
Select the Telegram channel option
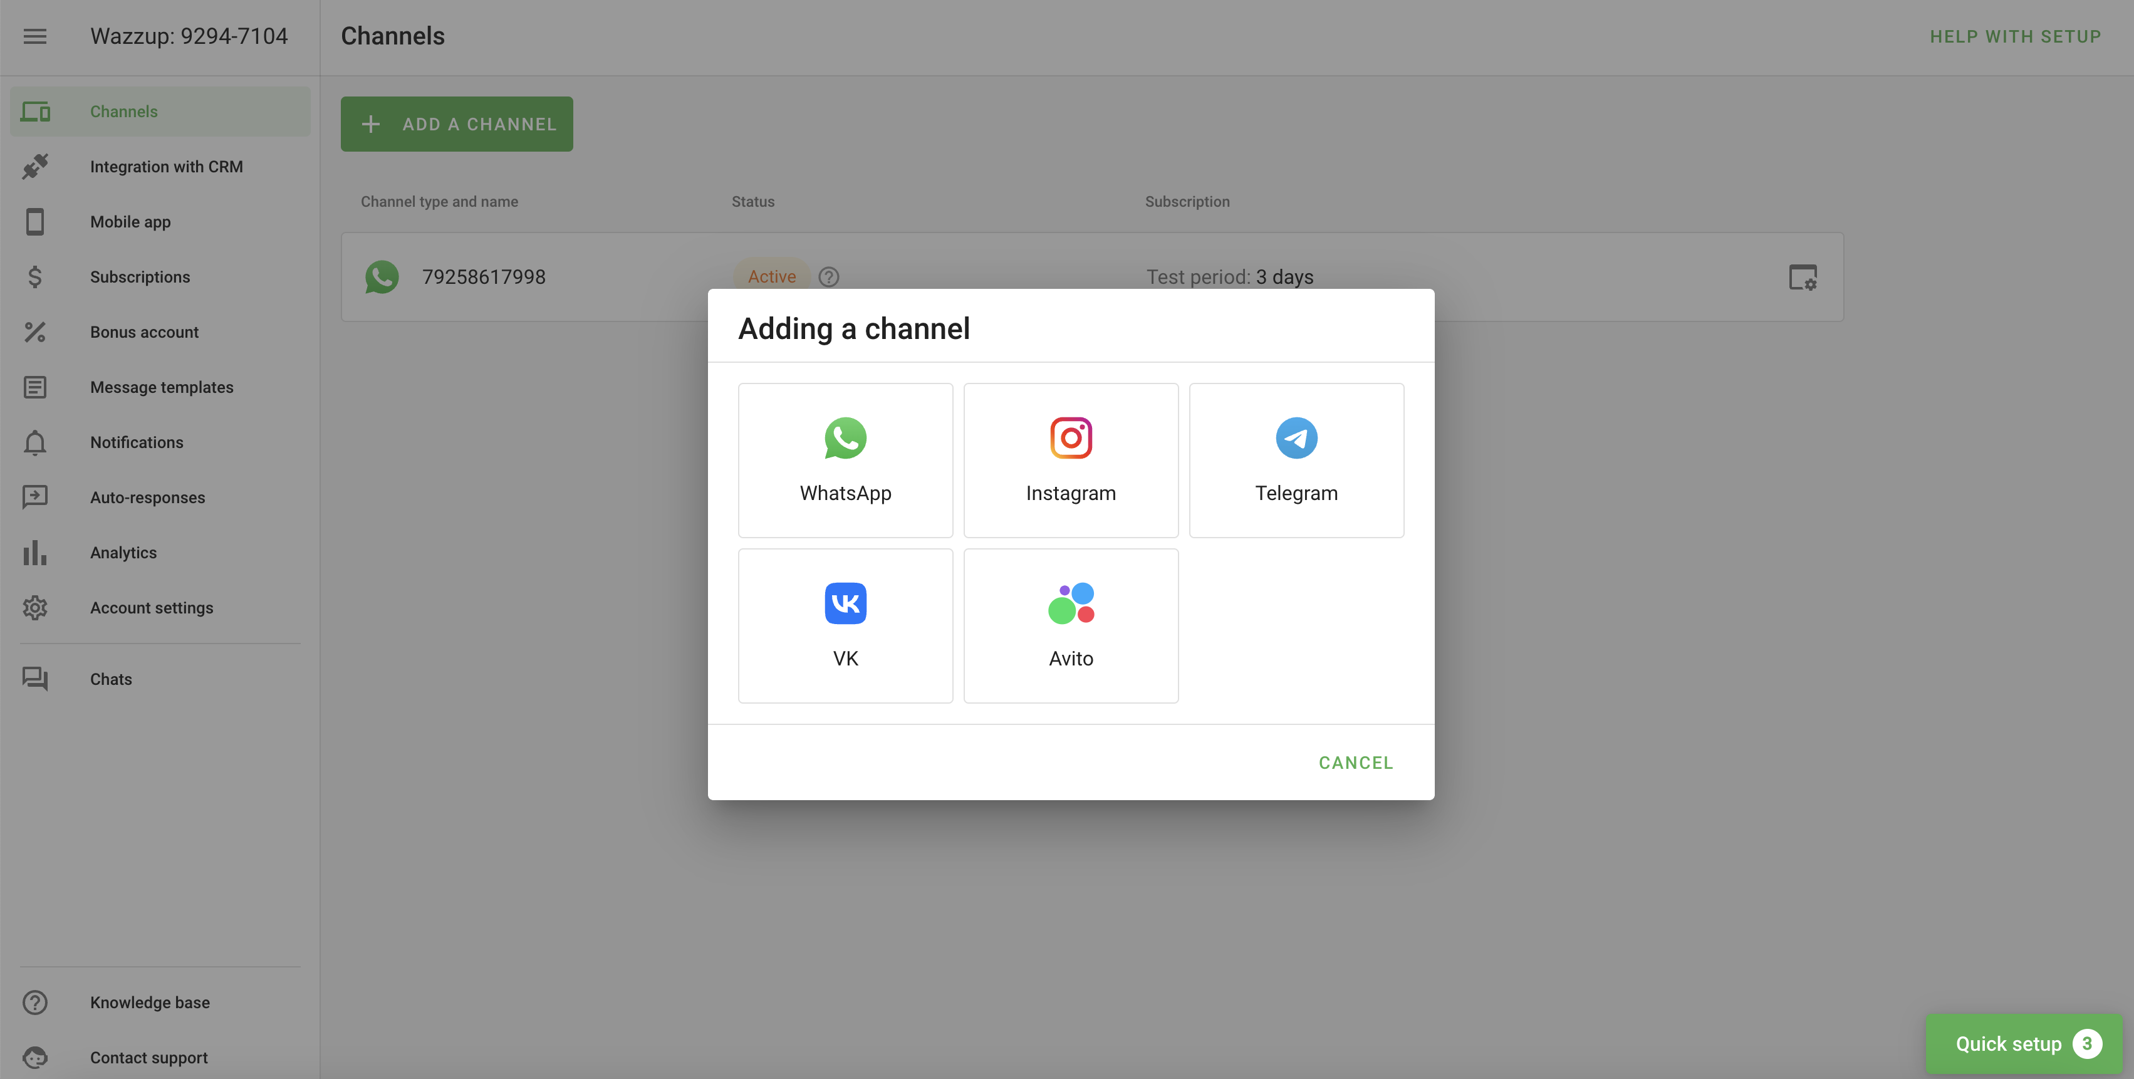point(1296,459)
